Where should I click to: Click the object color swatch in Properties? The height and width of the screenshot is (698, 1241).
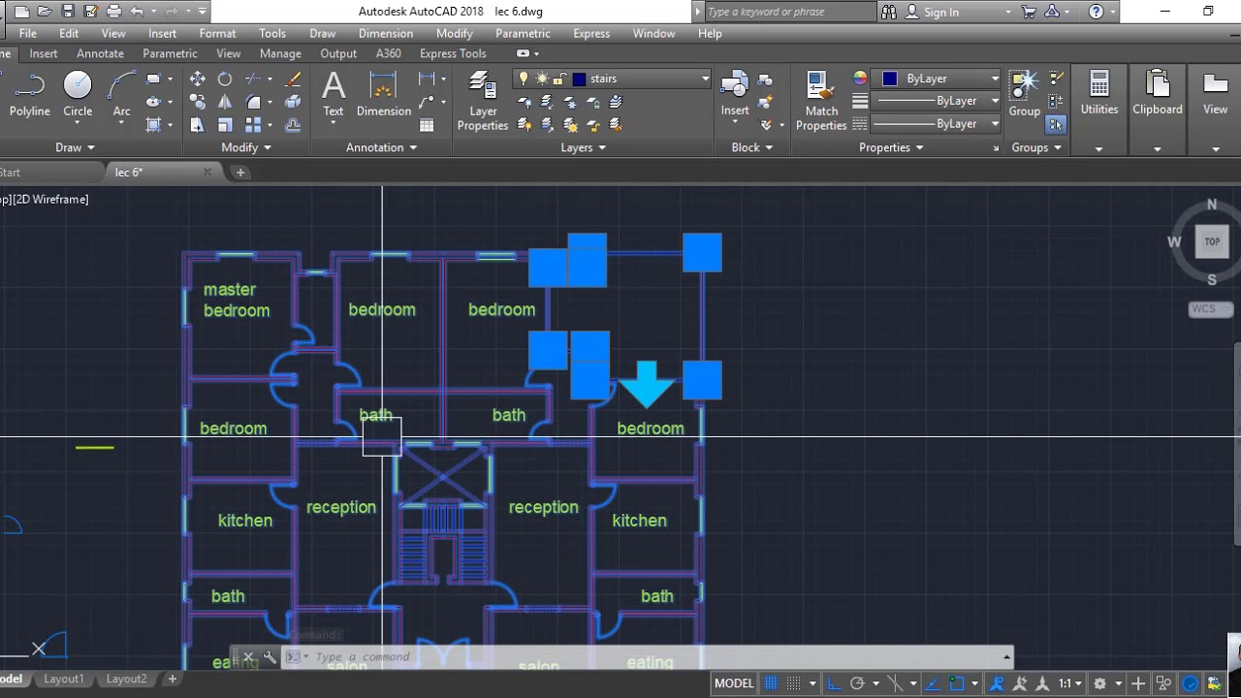click(x=890, y=79)
